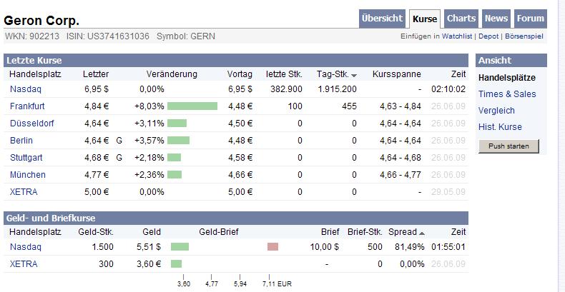The height and width of the screenshot is (292, 565).
Task: Open the Charts tab
Action: point(461,19)
